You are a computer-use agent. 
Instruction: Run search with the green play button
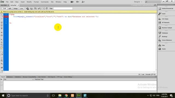coord(1,79)
